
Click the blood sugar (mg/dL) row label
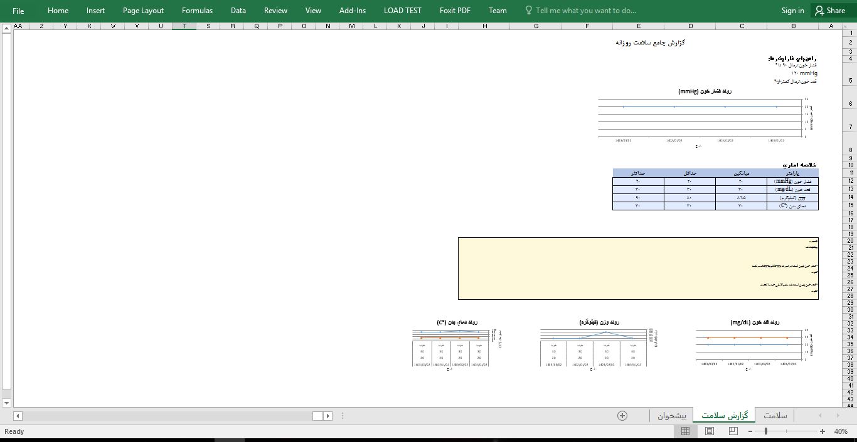click(792, 189)
